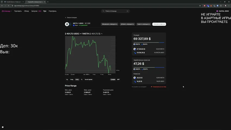
Task: Click Мигрировать ликвидность button
Action: click(x=110, y=24)
